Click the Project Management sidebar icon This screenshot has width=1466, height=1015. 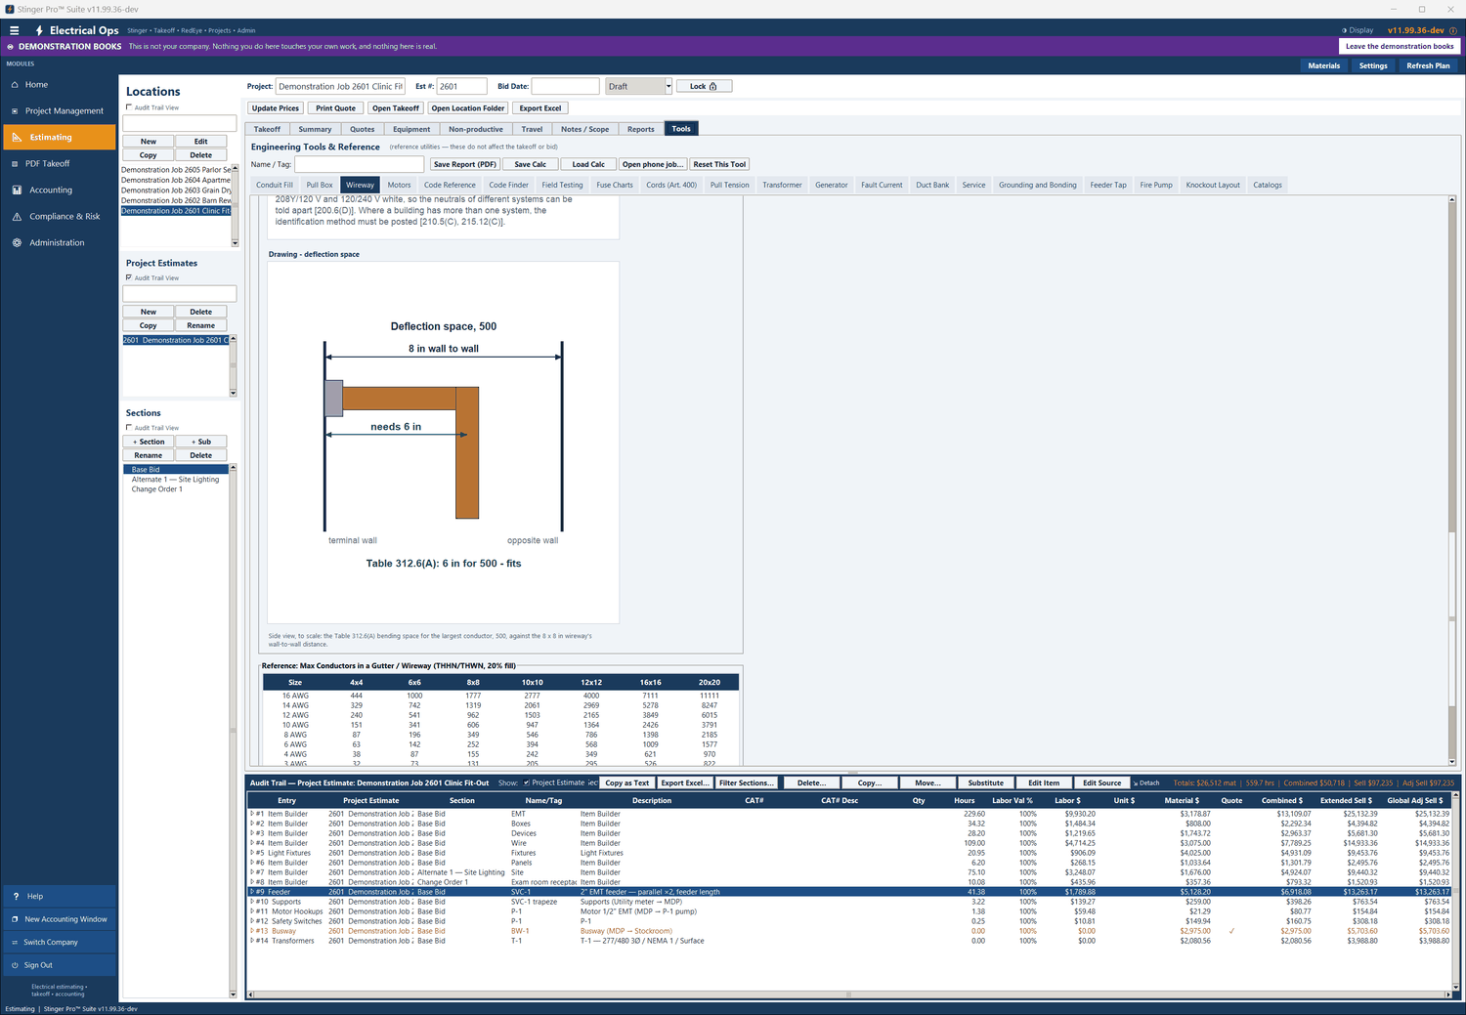tap(16, 111)
